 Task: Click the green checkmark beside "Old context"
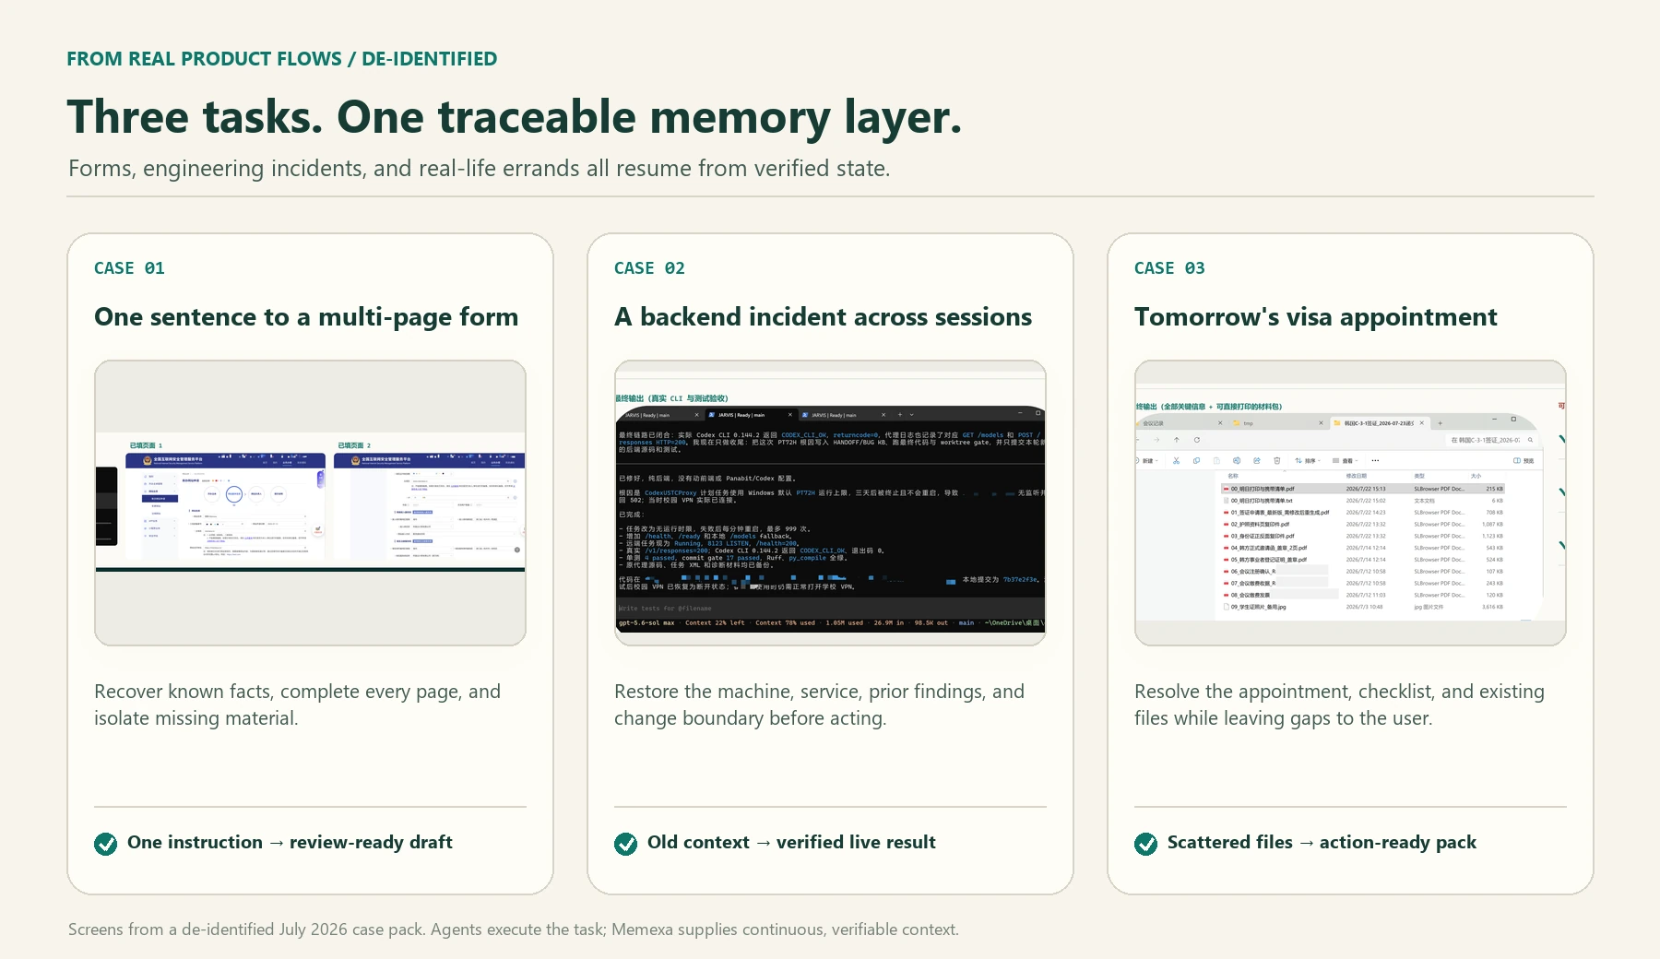click(626, 844)
